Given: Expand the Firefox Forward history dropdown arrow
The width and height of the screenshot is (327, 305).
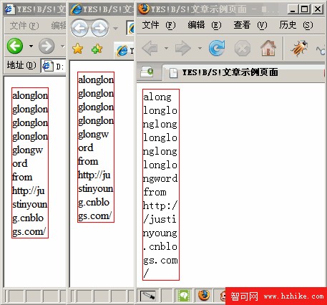Looking at the screenshot, I should [200, 48].
